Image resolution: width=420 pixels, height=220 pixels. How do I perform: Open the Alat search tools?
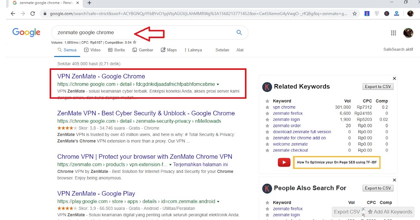click(x=240, y=50)
